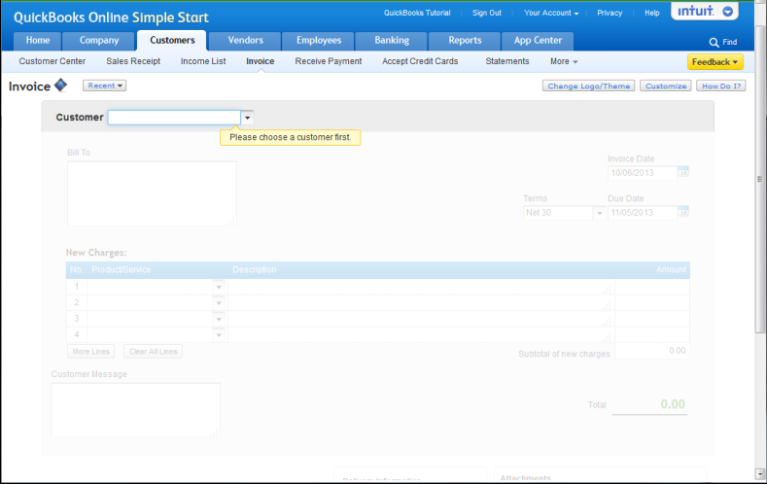Expand the Recent dropdown
The width and height of the screenshot is (767, 484).
[x=105, y=86]
